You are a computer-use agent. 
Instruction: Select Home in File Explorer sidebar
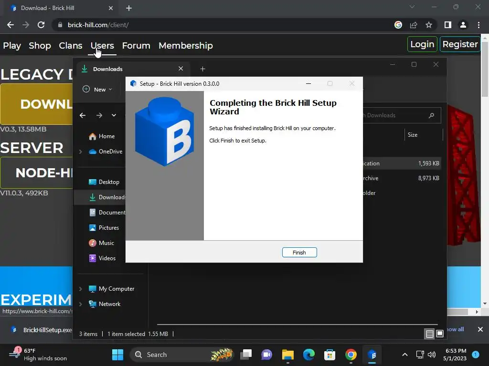[x=102, y=136]
